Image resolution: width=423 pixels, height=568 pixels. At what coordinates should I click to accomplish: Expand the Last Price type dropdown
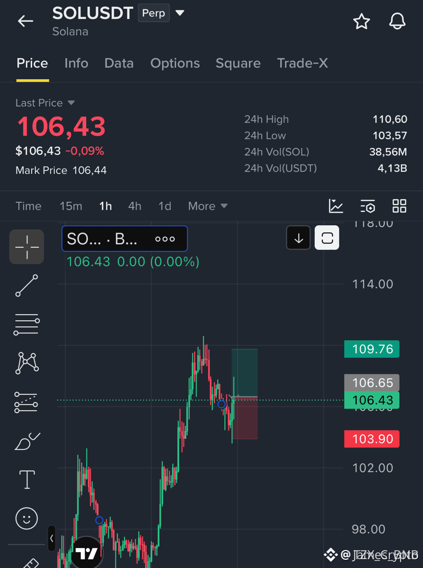(72, 103)
